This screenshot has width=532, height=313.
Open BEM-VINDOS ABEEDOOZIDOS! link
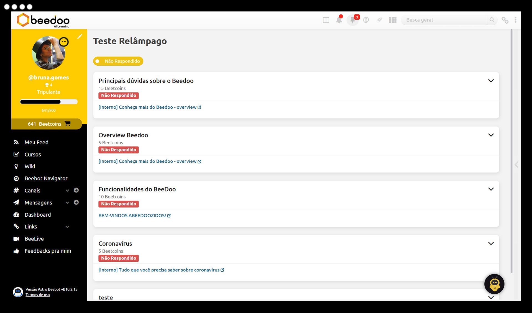(x=135, y=215)
